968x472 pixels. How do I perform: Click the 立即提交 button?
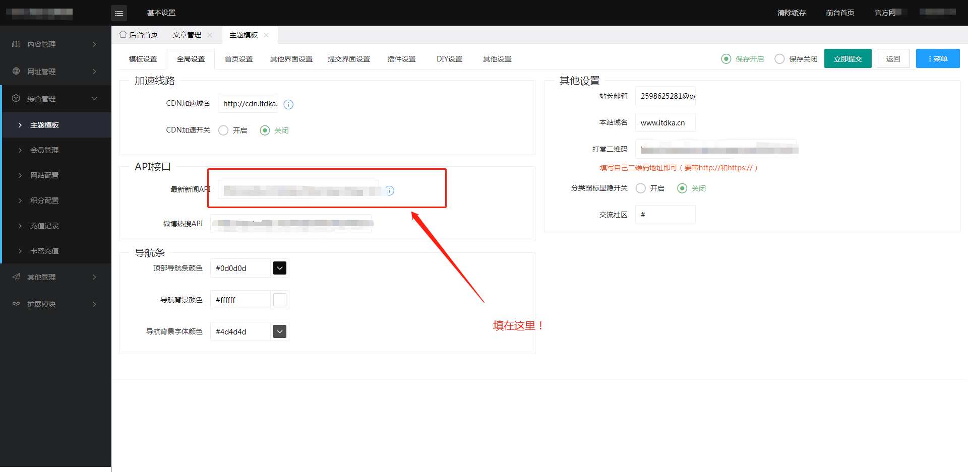tap(848, 59)
